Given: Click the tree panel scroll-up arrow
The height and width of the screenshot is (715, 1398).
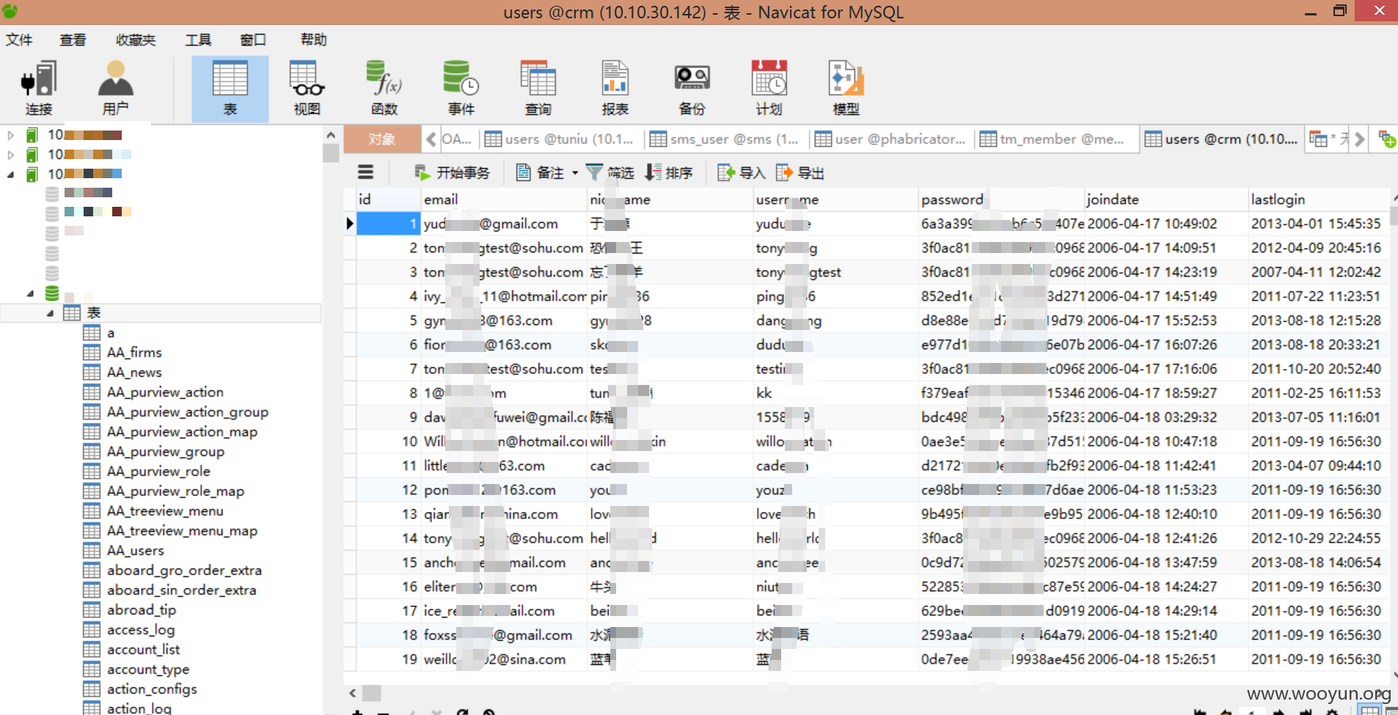Looking at the screenshot, I should click(x=331, y=136).
